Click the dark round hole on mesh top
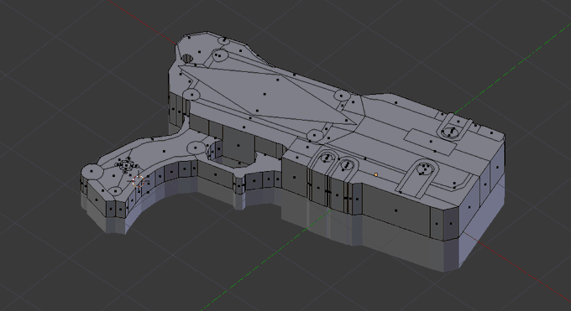 pyautogui.click(x=187, y=59)
